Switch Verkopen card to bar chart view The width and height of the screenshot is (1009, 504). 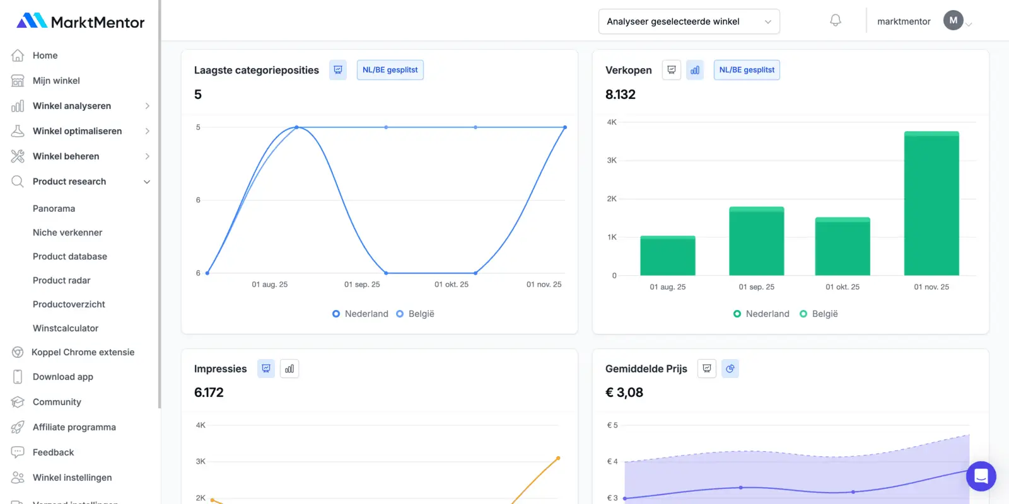694,70
